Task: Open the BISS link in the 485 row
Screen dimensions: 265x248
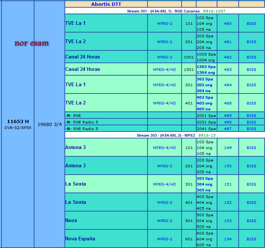Action: pyautogui.click(x=251, y=116)
